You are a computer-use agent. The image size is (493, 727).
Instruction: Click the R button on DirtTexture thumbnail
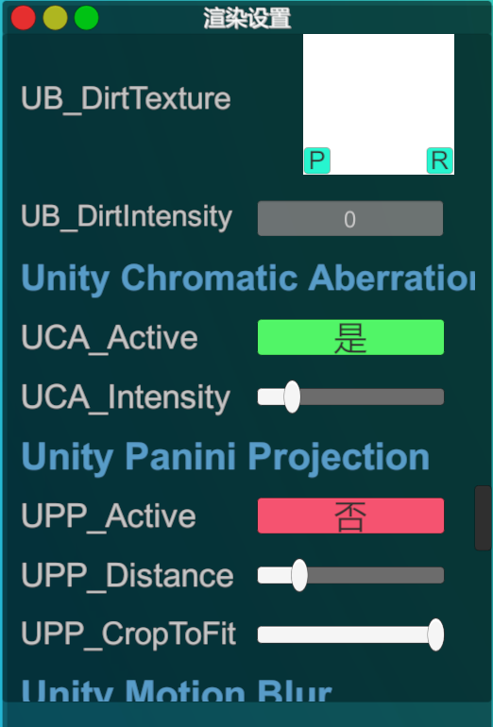tap(440, 161)
